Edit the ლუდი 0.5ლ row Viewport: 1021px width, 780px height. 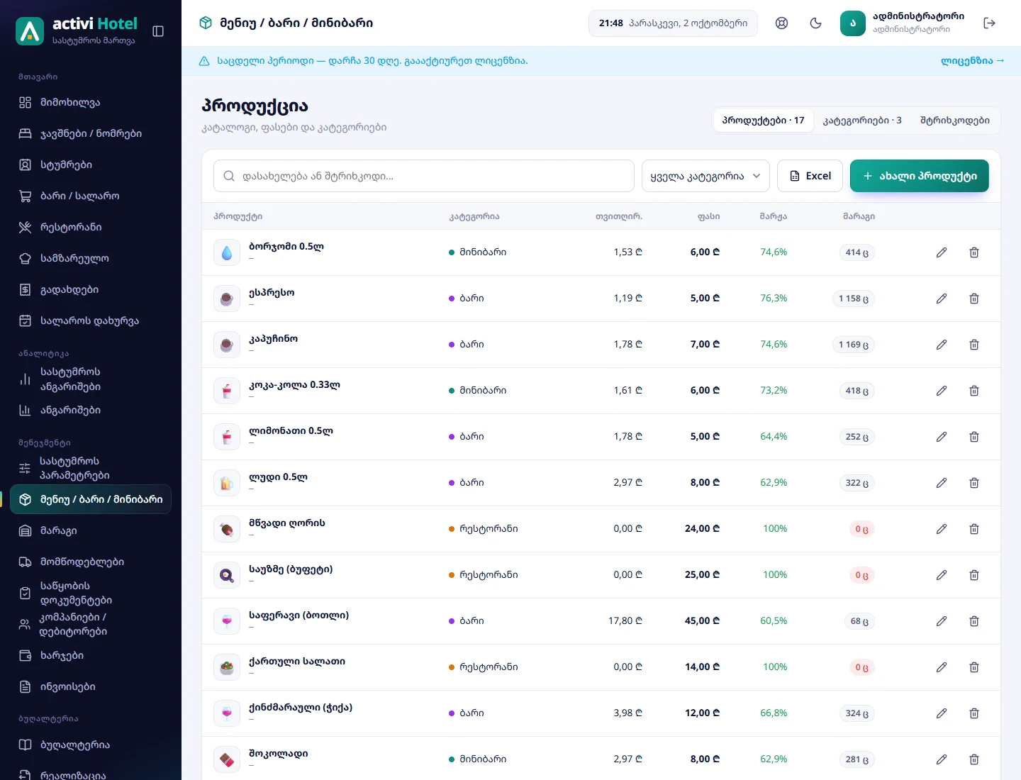942,483
